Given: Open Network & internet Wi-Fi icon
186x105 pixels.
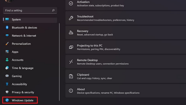Looking at the screenshot, I should (7, 36).
